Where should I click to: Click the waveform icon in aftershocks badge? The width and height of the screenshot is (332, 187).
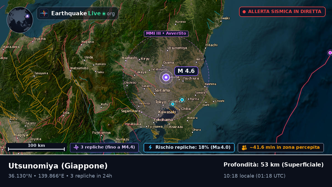[76, 147]
